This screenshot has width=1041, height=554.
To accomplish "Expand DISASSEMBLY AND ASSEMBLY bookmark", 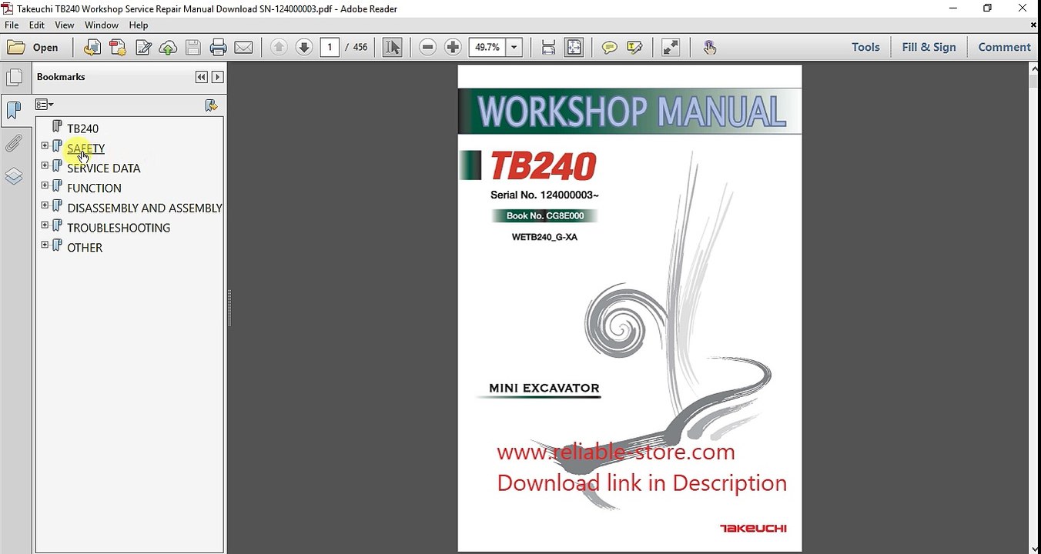I will pyautogui.click(x=45, y=206).
